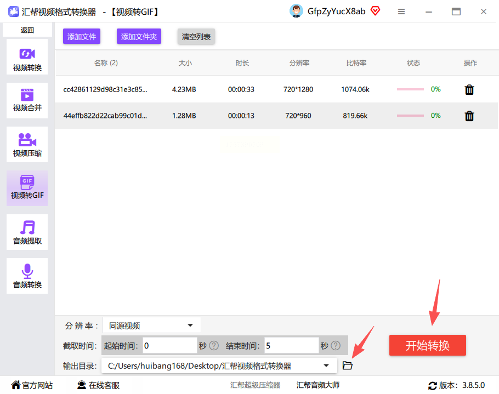This screenshot has width=499, height=394.
Task: Open the 音频转换 audio convert module
Action: 27,276
